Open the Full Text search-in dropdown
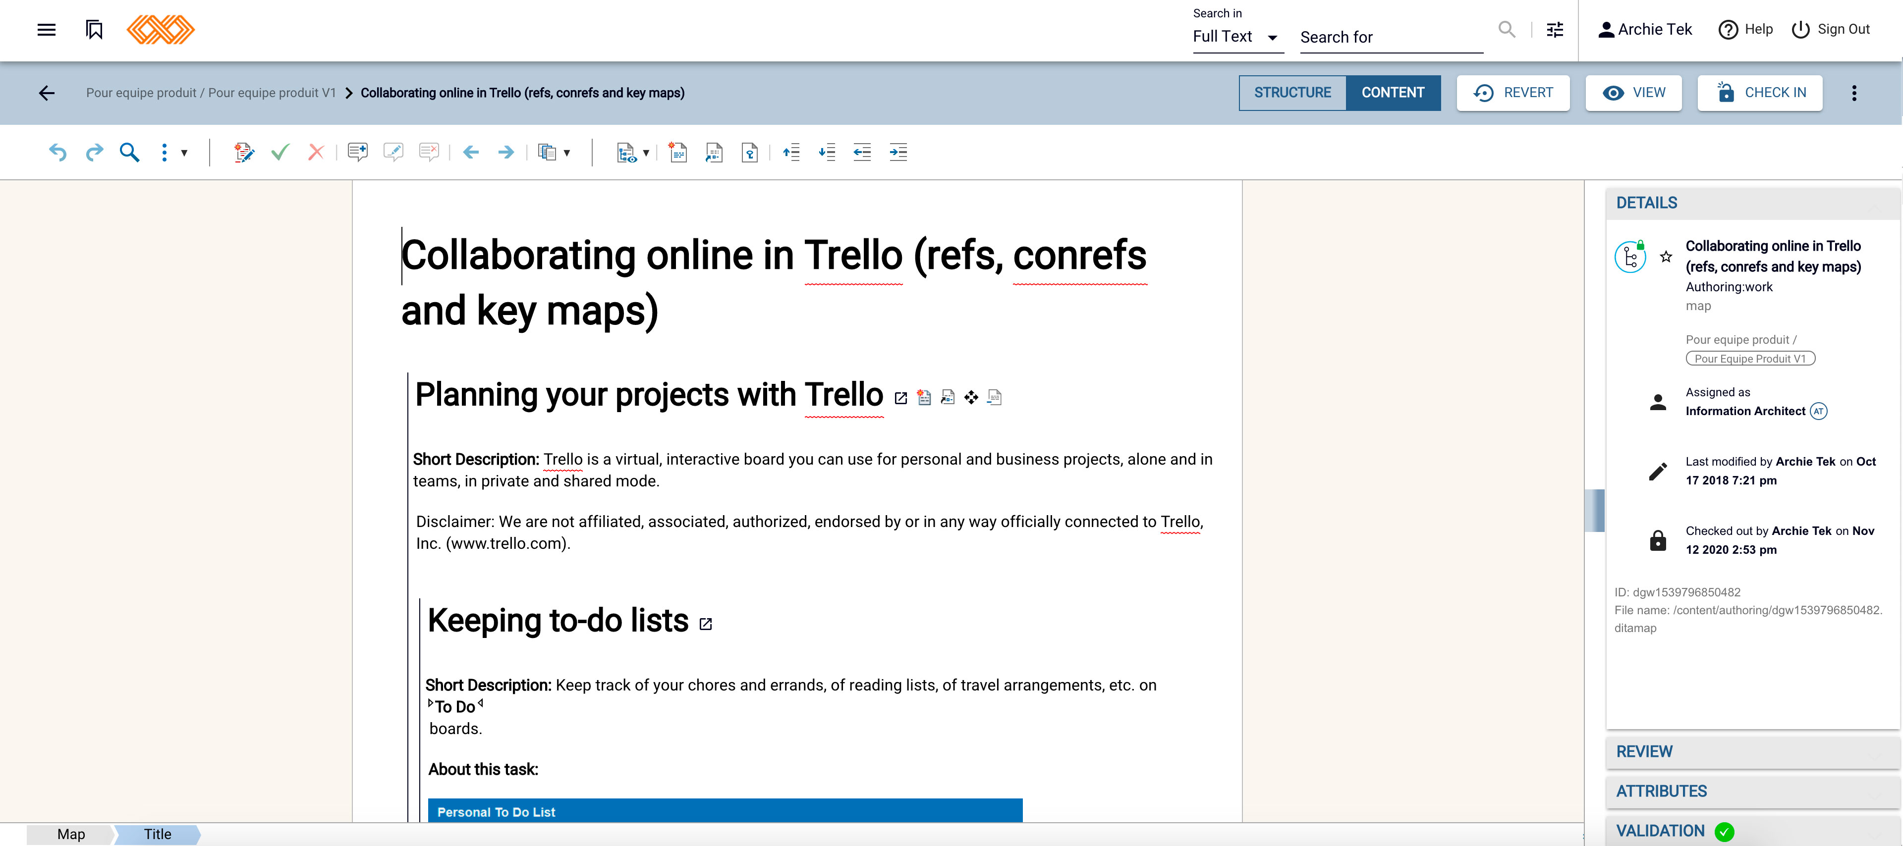1903x846 pixels. point(1237,37)
